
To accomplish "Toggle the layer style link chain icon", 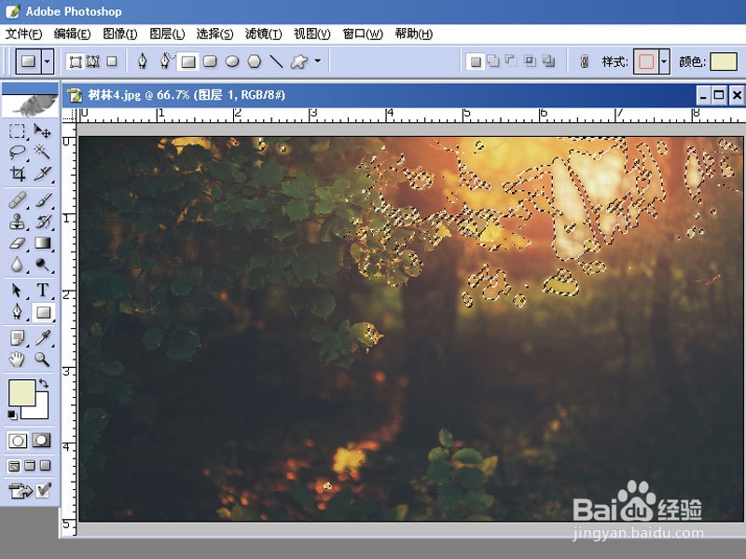I will click(585, 61).
